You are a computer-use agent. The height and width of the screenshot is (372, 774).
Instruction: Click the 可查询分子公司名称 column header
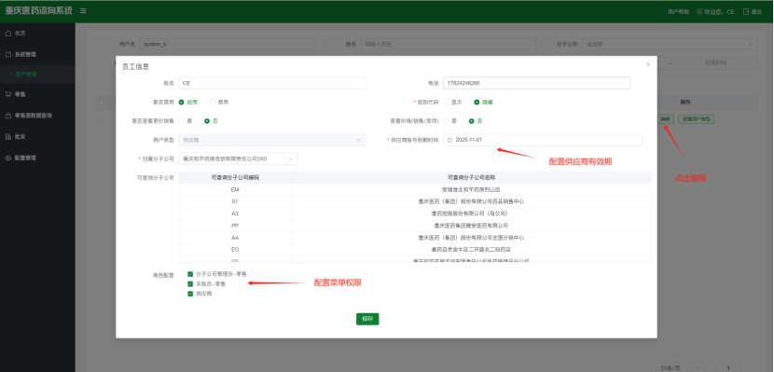point(471,178)
